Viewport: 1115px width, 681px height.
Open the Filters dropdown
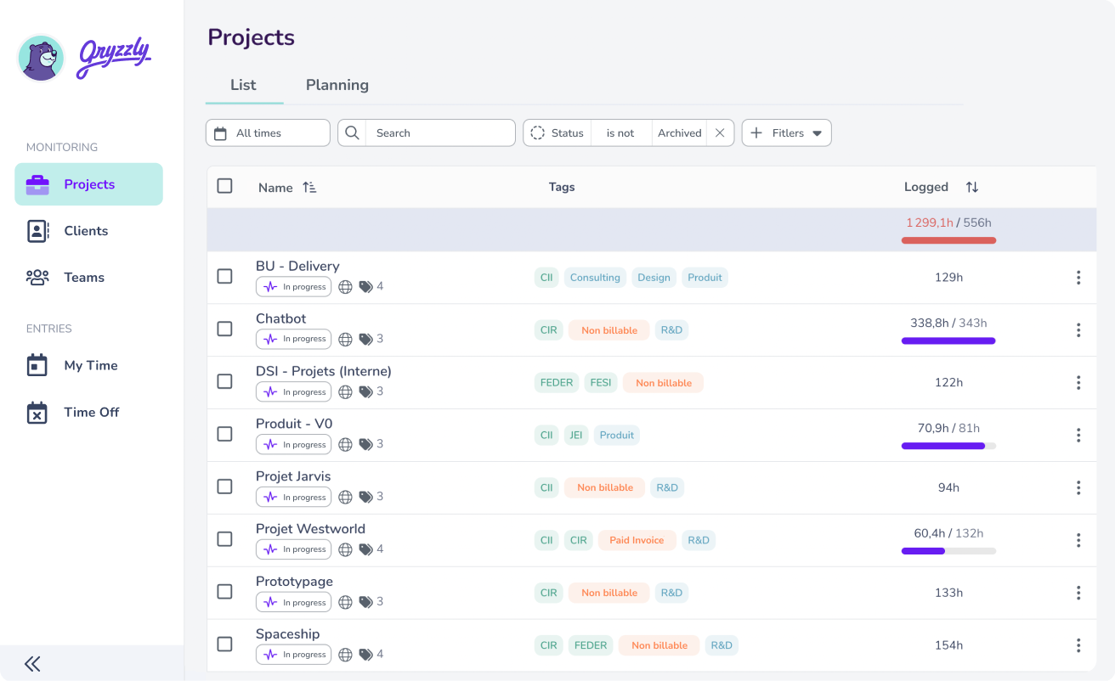click(x=786, y=133)
